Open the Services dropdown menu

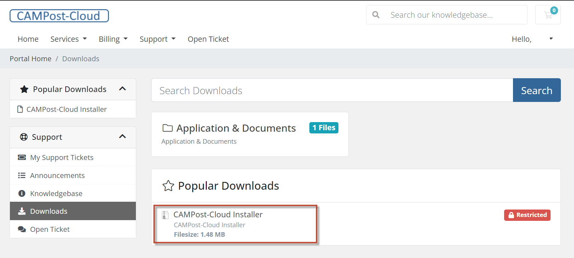(68, 39)
